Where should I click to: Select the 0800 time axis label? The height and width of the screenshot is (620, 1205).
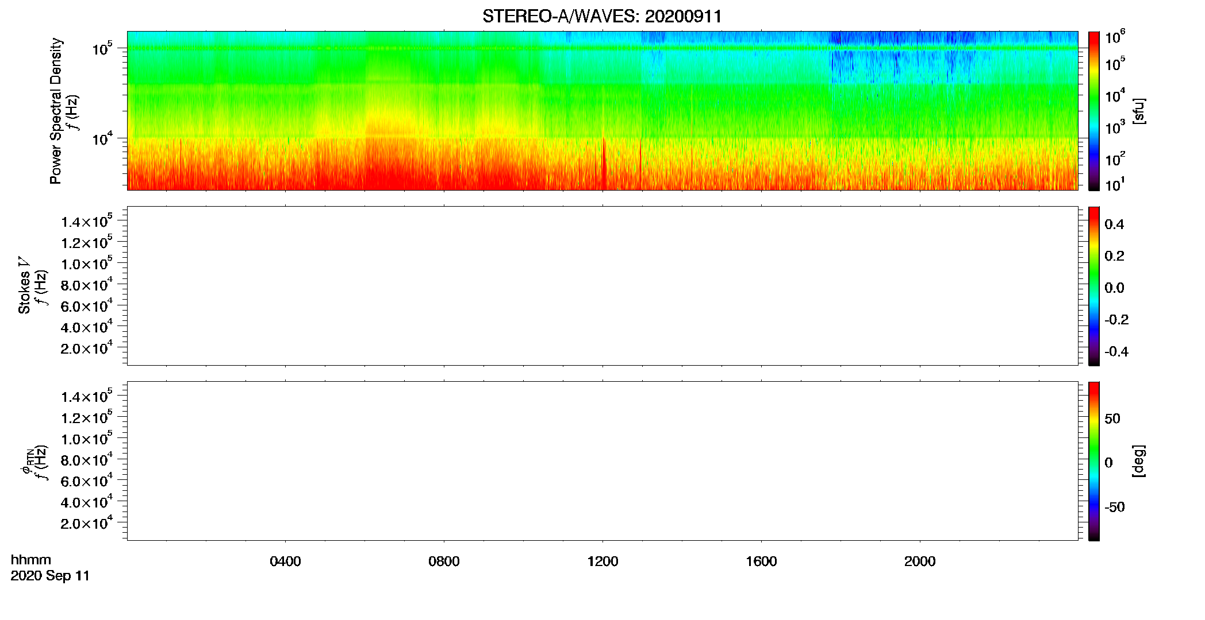(444, 561)
